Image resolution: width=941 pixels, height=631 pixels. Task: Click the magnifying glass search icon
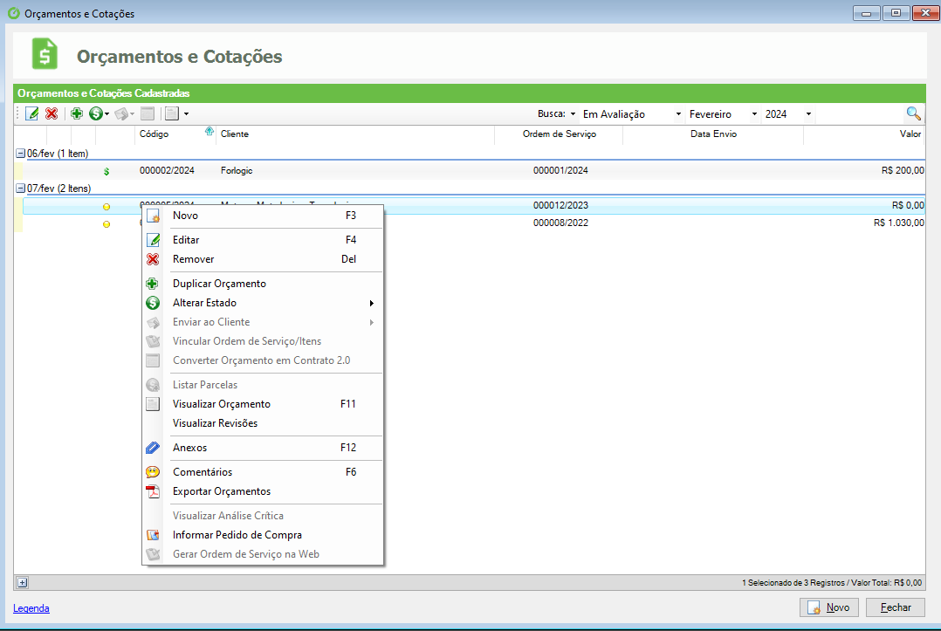click(913, 113)
